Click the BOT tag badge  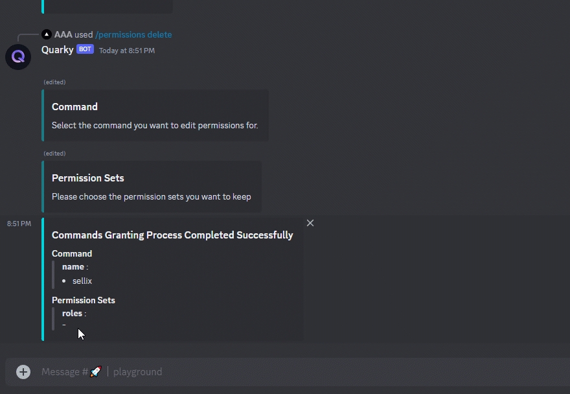(85, 49)
